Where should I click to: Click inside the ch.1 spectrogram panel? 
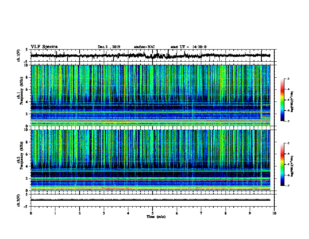click(x=150, y=95)
